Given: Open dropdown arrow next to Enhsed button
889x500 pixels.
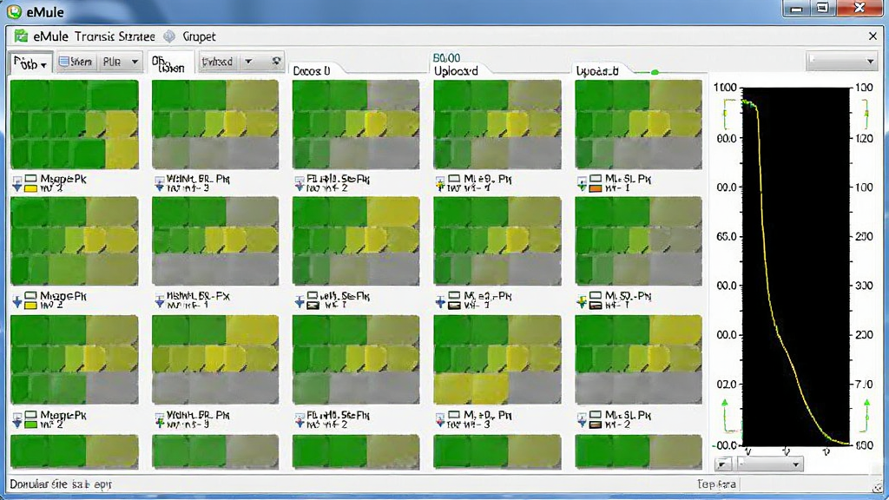Looking at the screenshot, I should [x=248, y=62].
